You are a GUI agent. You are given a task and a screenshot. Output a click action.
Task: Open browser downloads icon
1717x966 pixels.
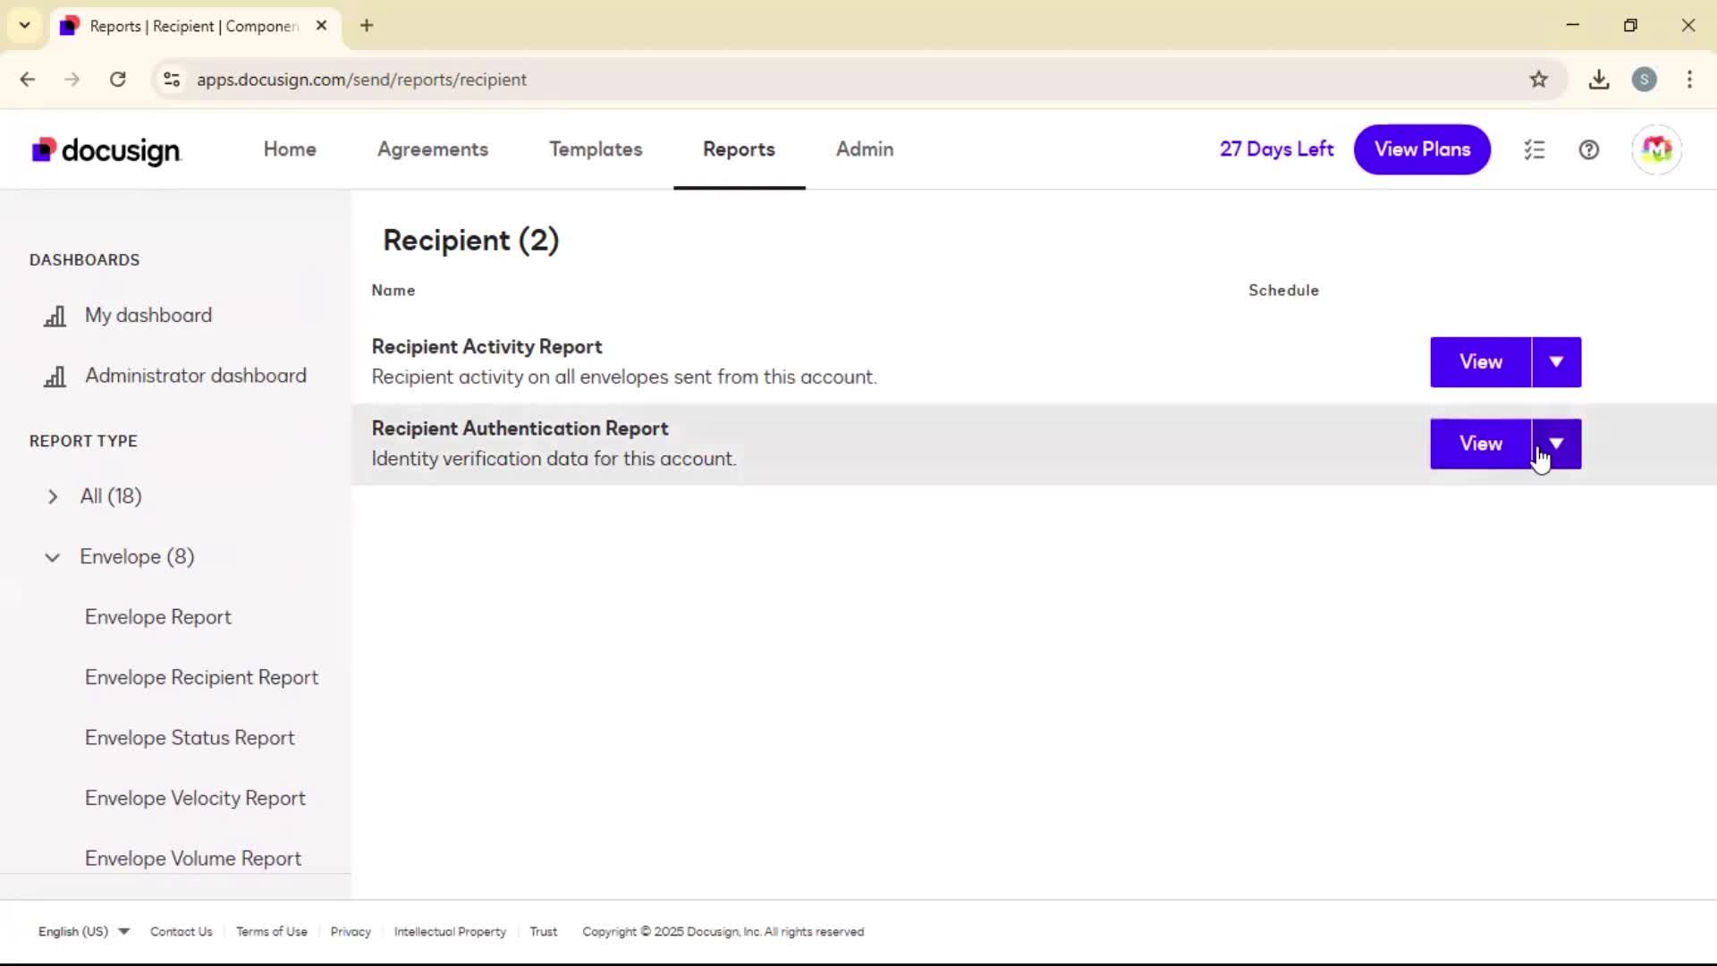[x=1599, y=80]
